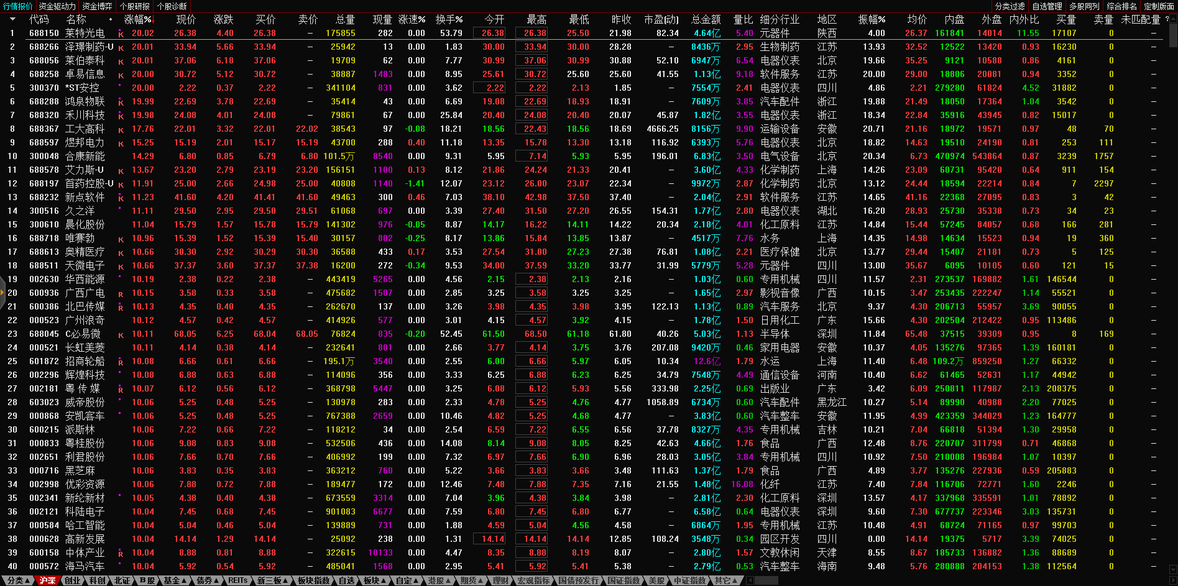Click the bottom tab bar scroll-left arrow
Image resolution: width=1178 pixels, height=586 pixels.
pyautogui.click(x=750, y=580)
